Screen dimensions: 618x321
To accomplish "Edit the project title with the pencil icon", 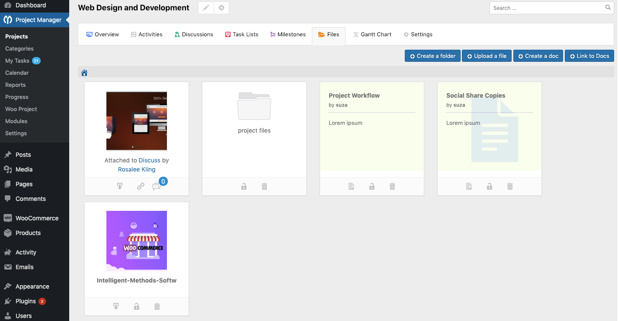I will 205,7.
